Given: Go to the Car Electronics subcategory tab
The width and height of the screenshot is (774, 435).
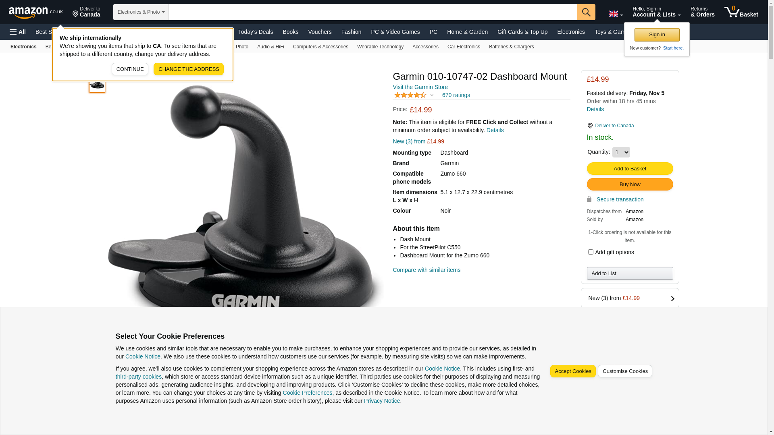Looking at the screenshot, I should tap(464, 47).
